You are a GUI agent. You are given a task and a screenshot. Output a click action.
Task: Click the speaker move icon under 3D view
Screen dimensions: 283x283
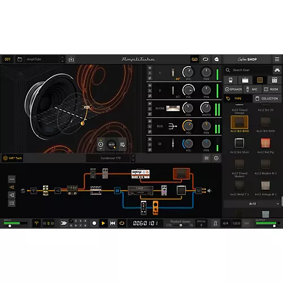[x=101, y=144]
